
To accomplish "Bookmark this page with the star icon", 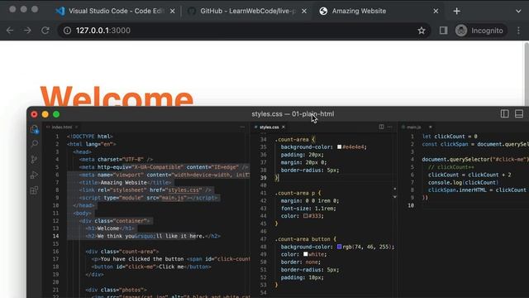I will point(422,31).
